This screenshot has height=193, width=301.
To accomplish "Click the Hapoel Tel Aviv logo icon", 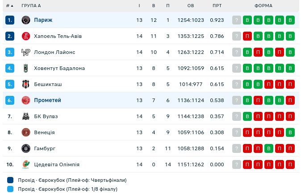I will click(x=25, y=36).
